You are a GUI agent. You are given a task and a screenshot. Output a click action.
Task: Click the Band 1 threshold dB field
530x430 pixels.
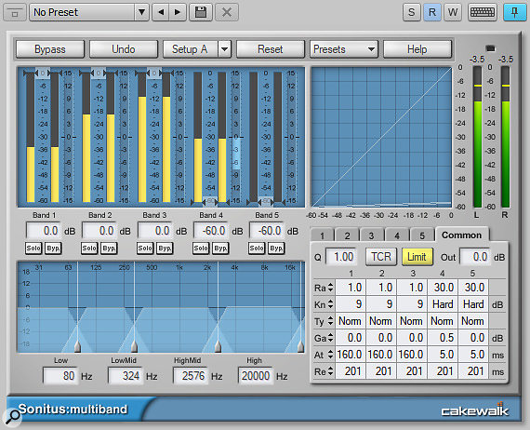(44, 231)
